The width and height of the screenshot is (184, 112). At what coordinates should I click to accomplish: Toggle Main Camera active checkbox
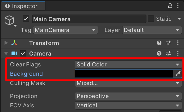26,19
